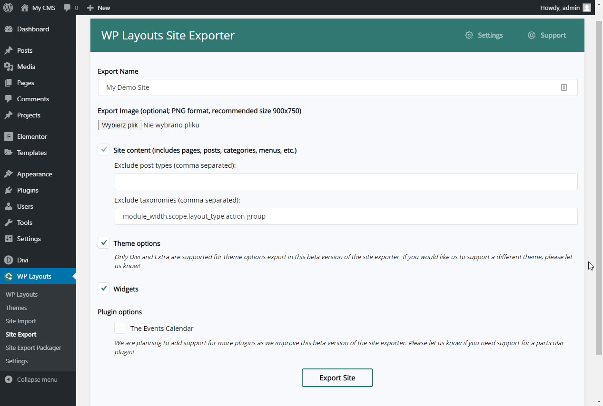
Task: Click the Appearance paintbrush icon
Action: click(x=9, y=174)
